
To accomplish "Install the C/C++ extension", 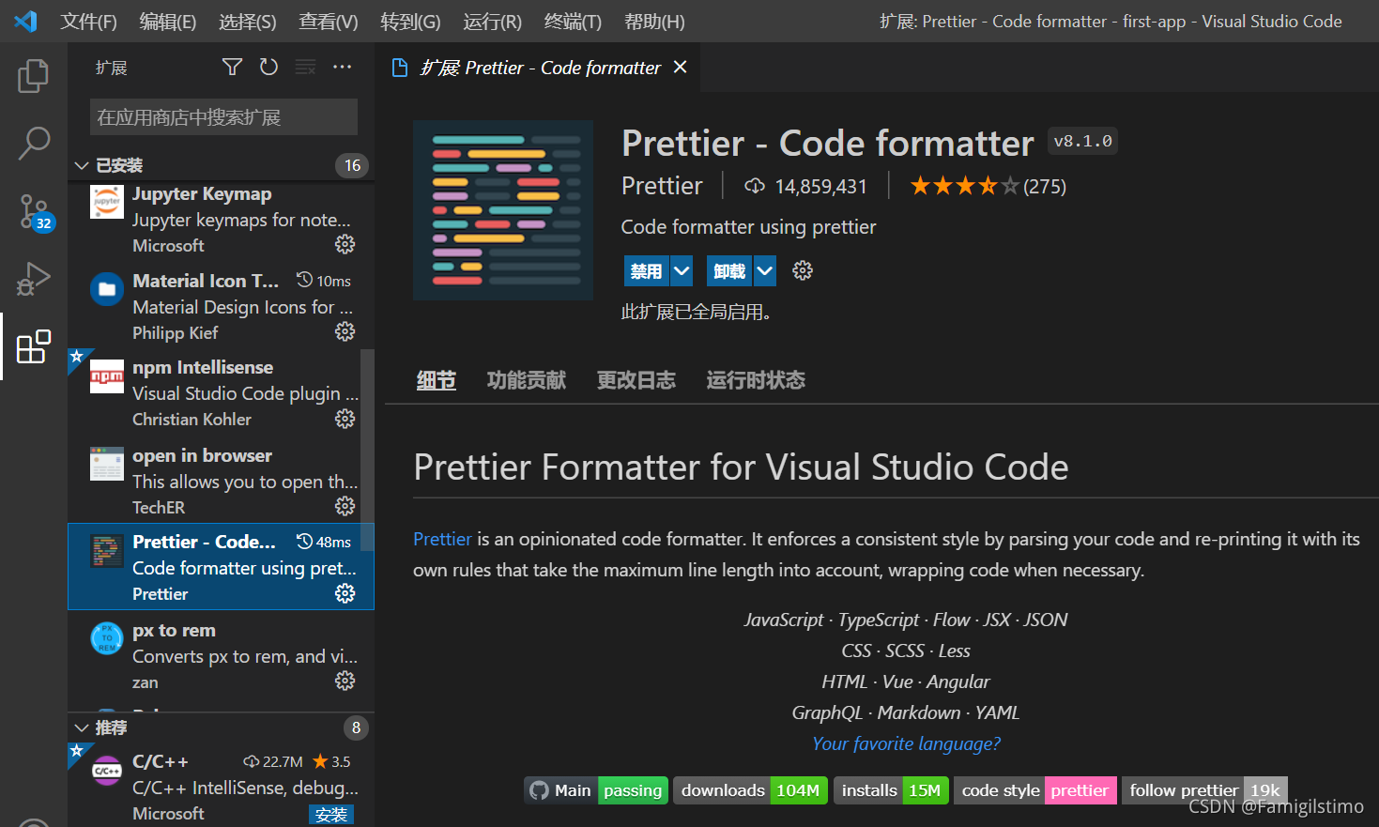I will click(330, 814).
